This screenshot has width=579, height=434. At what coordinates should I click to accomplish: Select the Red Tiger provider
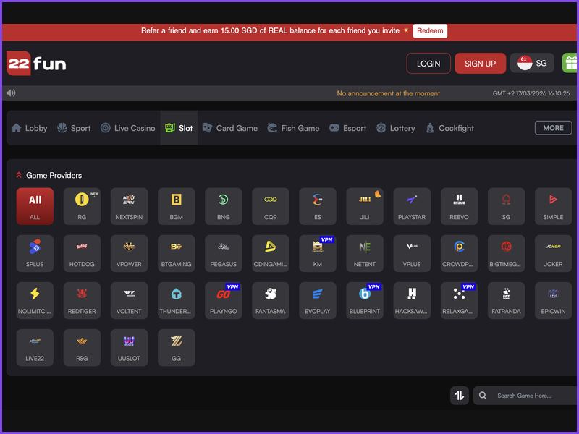click(82, 299)
